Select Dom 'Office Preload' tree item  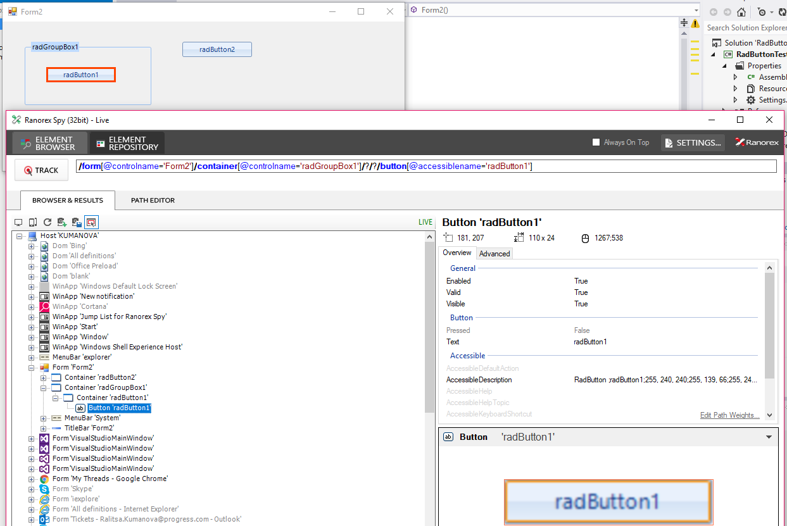[x=85, y=266]
